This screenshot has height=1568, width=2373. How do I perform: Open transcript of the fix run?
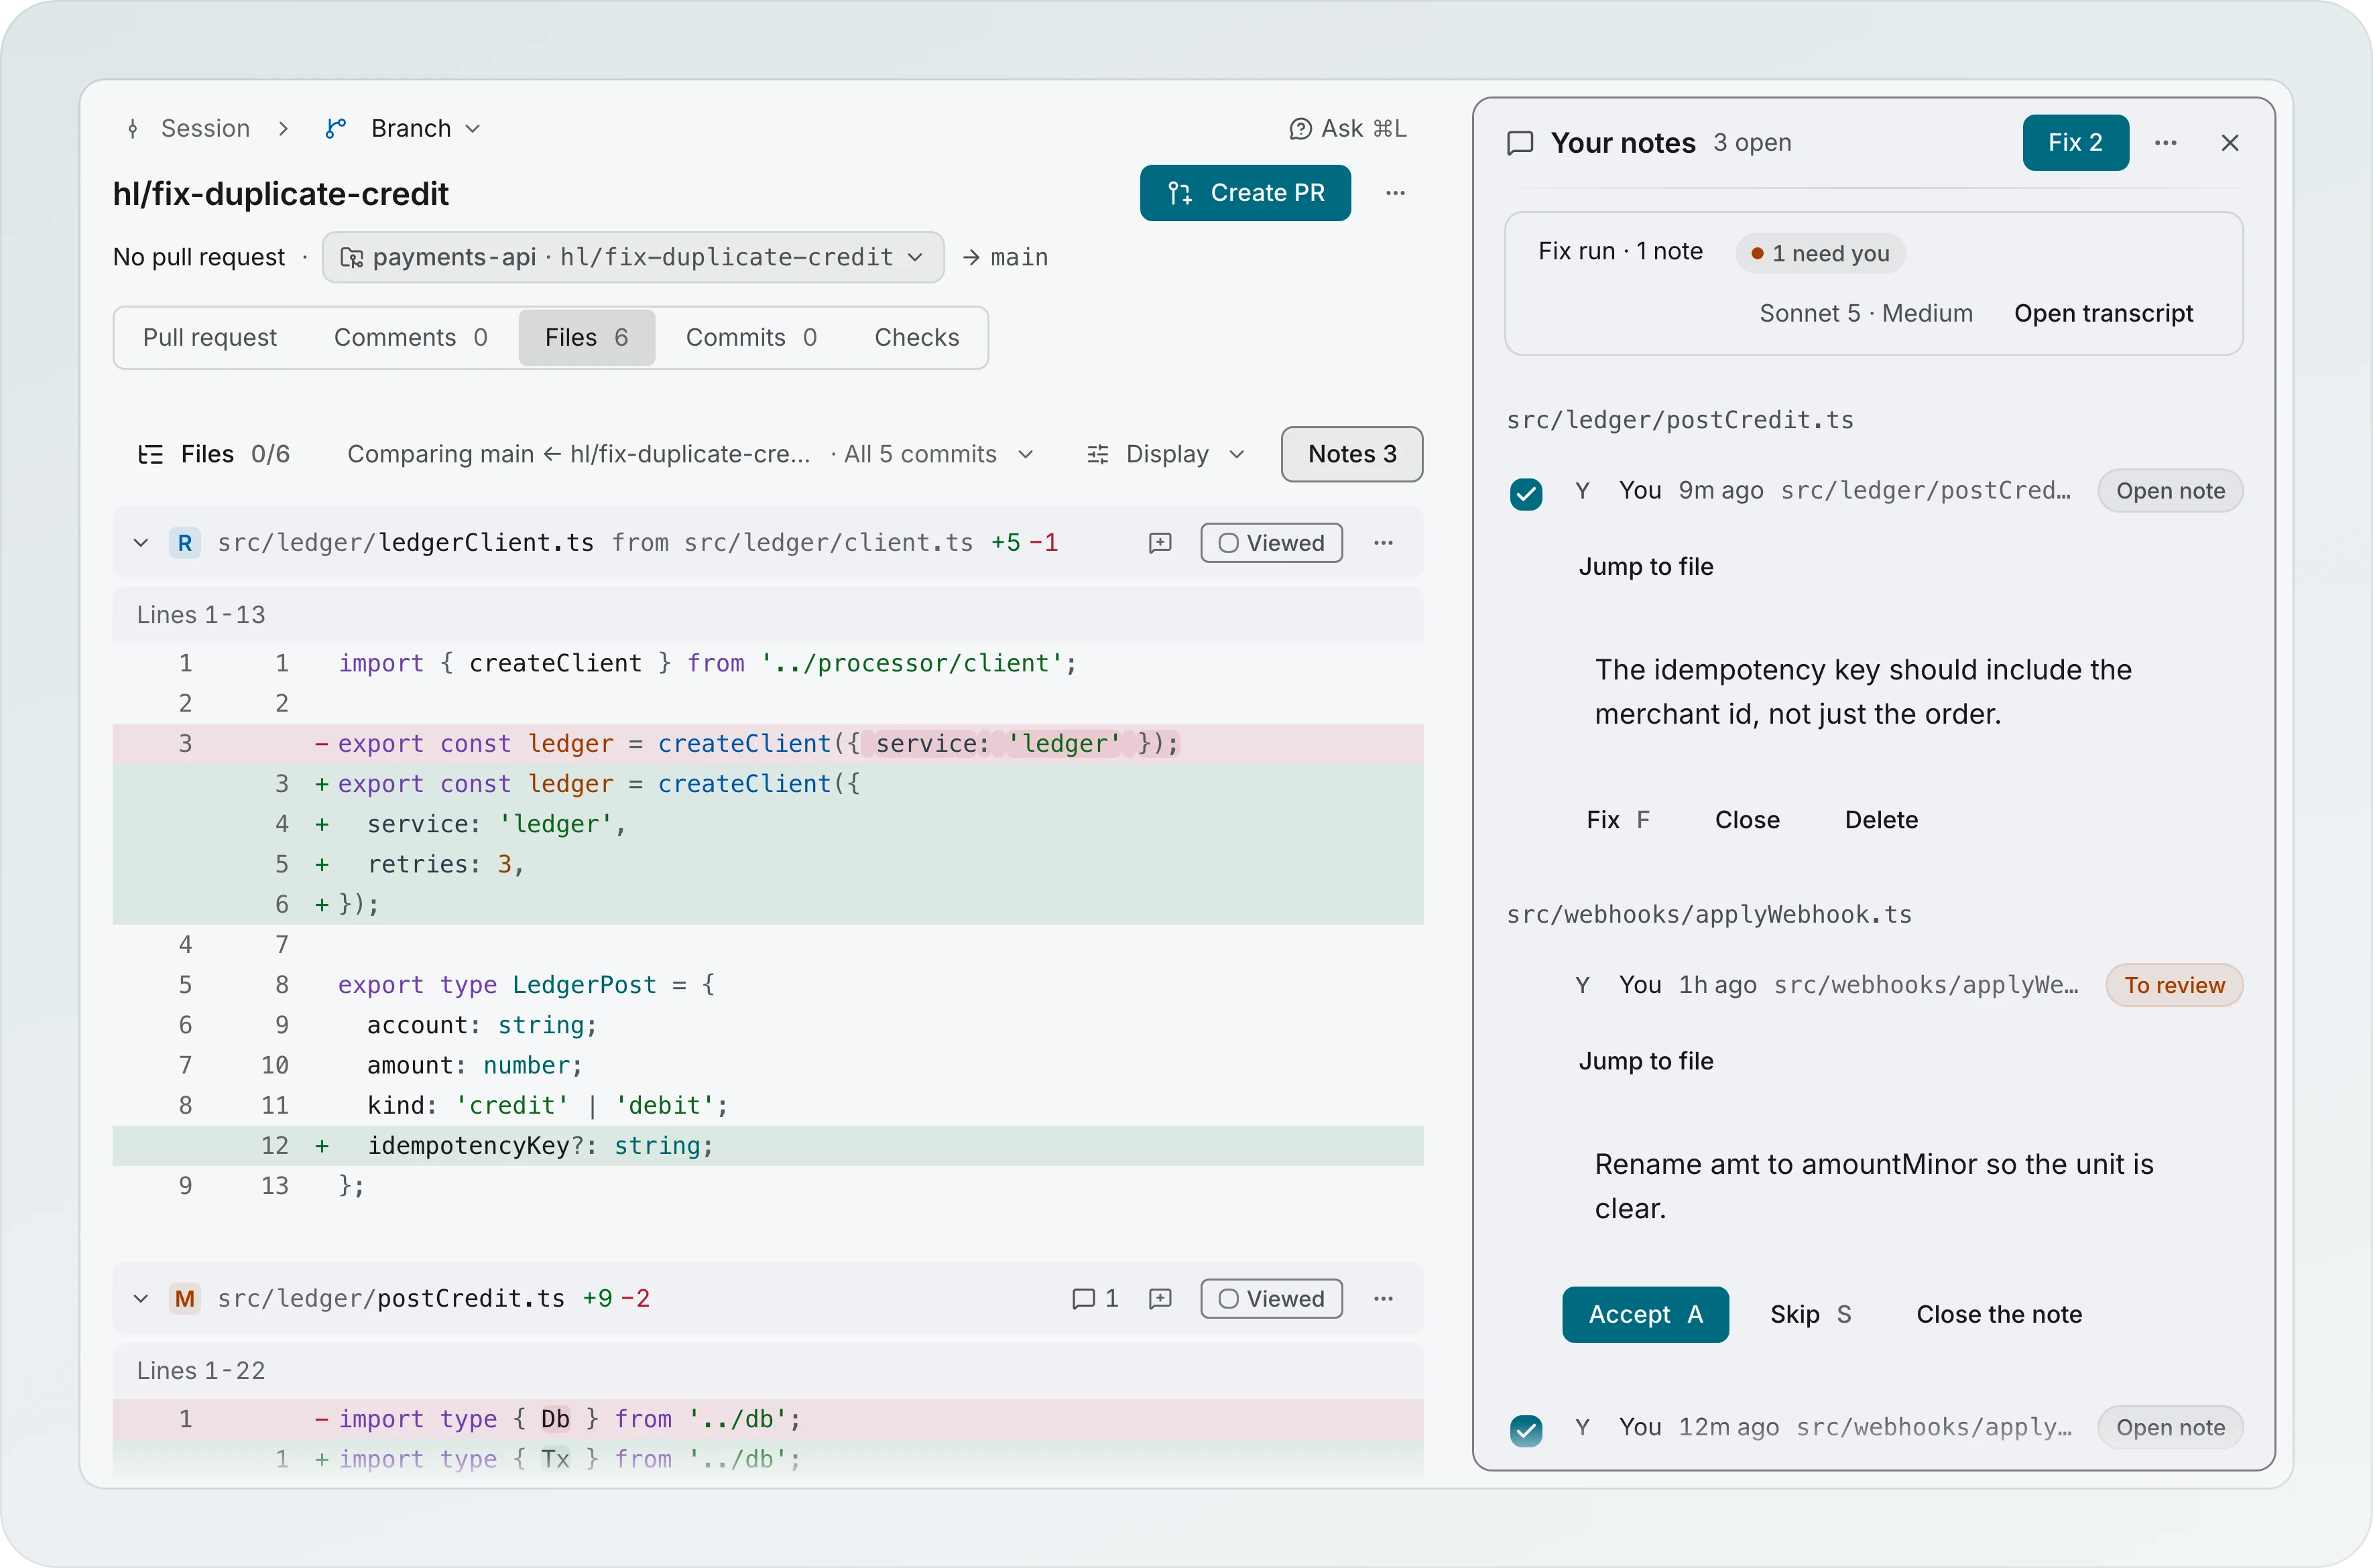[x=2103, y=313]
